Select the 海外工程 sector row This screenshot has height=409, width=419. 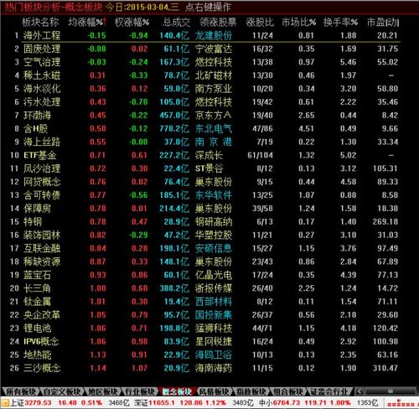click(204, 35)
